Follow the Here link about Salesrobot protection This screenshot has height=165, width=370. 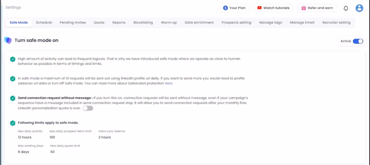click(169, 83)
